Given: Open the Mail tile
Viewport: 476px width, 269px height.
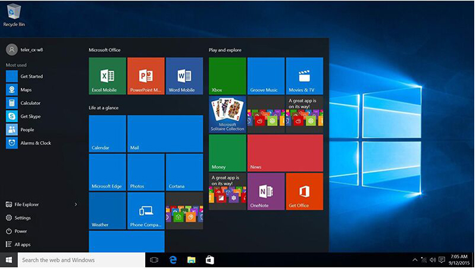Looking at the screenshot, I should point(165,133).
